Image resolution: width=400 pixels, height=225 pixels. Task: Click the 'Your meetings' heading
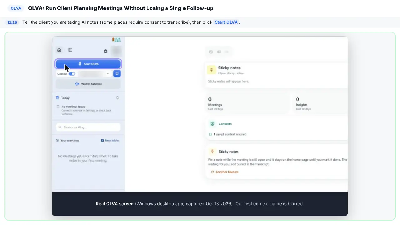(x=70, y=141)
